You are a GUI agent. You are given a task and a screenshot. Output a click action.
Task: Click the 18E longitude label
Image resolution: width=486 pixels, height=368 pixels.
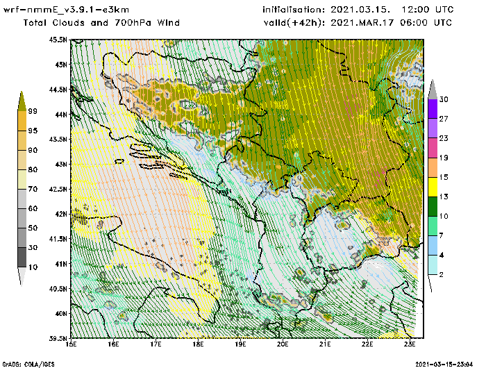click(198, 344)
